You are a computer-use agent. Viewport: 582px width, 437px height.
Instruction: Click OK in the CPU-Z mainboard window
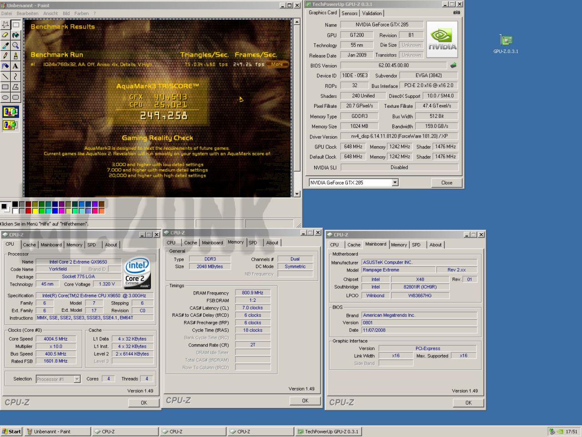(x=468, y=403)
